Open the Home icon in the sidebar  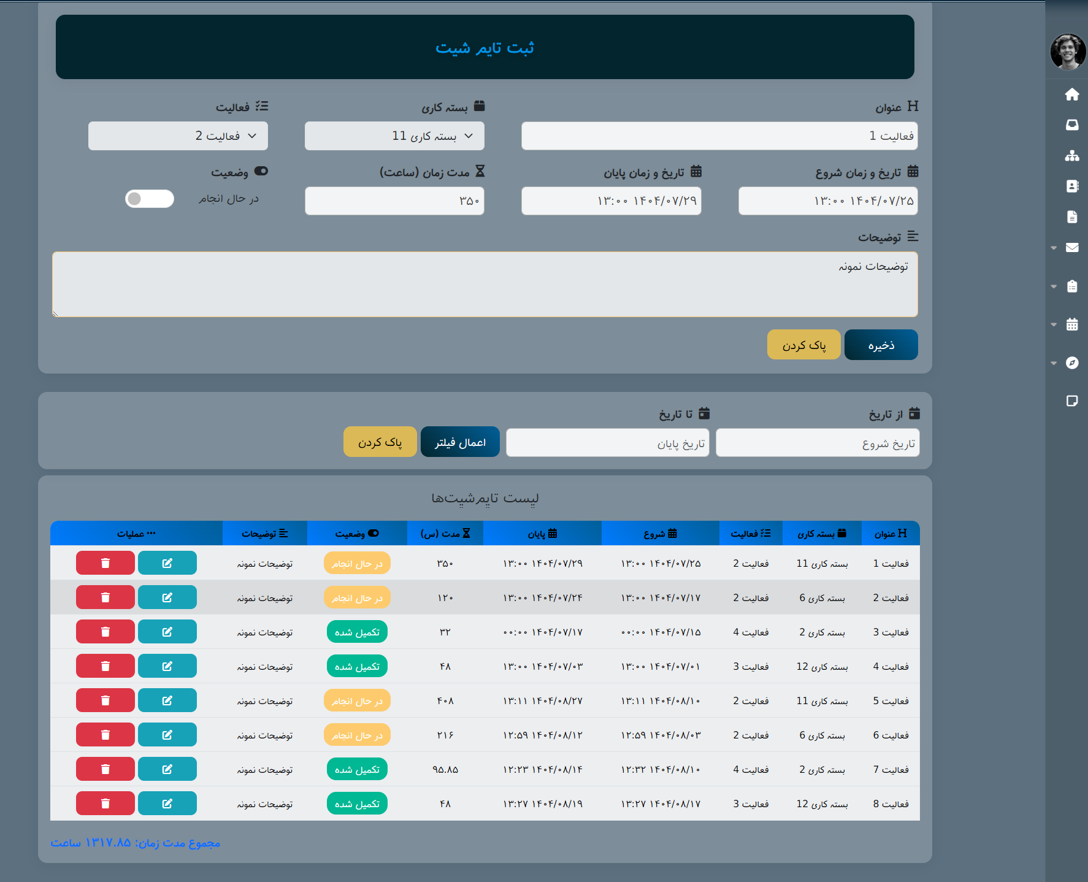pyautogui.click(x=1072, y=94)
